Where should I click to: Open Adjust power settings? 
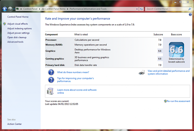[x=18, y=33]
